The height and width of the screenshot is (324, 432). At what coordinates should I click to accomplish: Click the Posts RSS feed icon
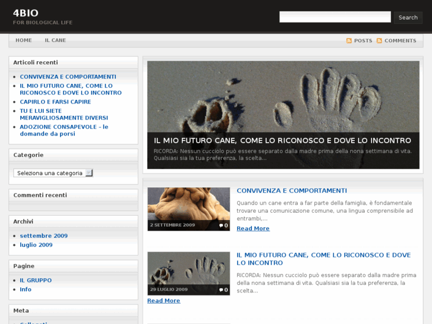(349, 41)
